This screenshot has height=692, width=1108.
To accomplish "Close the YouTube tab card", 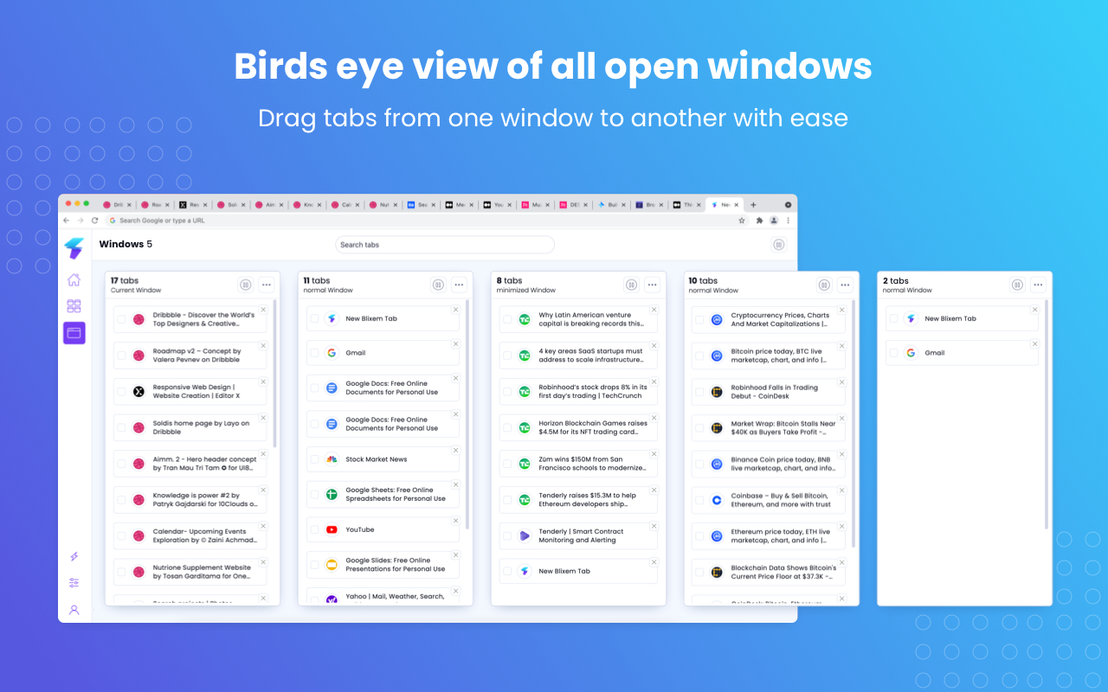I will click(x=456, y=521).
